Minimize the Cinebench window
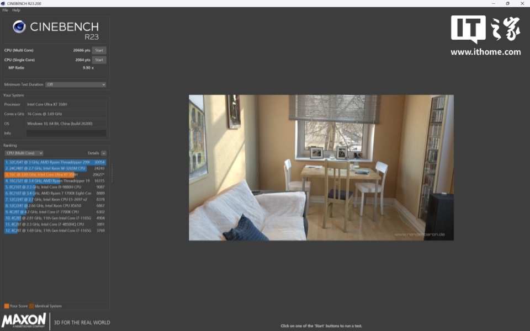Image resolution: width=530 pixels, height=331 pixels. (494, 3)
